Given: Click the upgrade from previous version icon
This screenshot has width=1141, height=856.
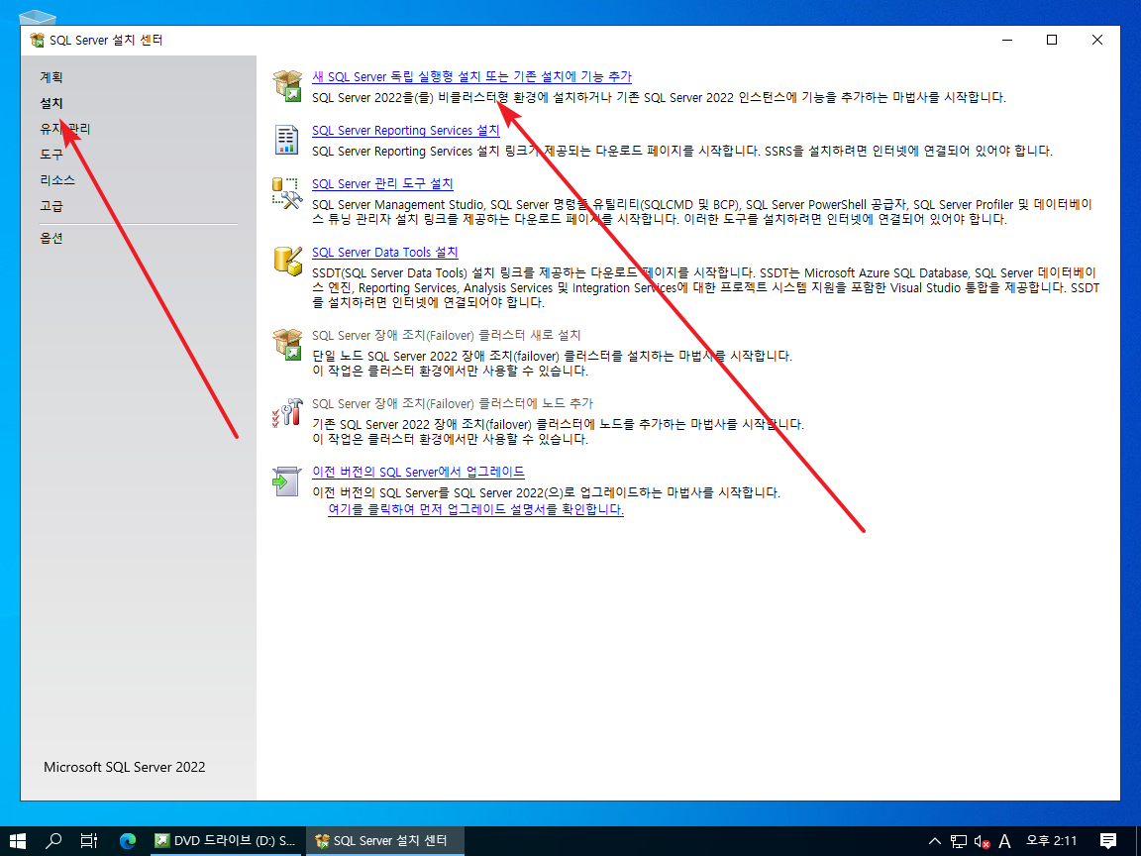Looking at the screenshot, I should (x=286, y=481).
